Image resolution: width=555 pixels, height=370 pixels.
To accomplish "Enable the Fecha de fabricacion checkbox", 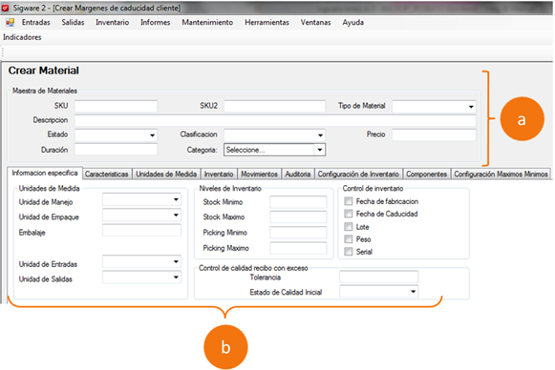I will [x=349, y=201].
